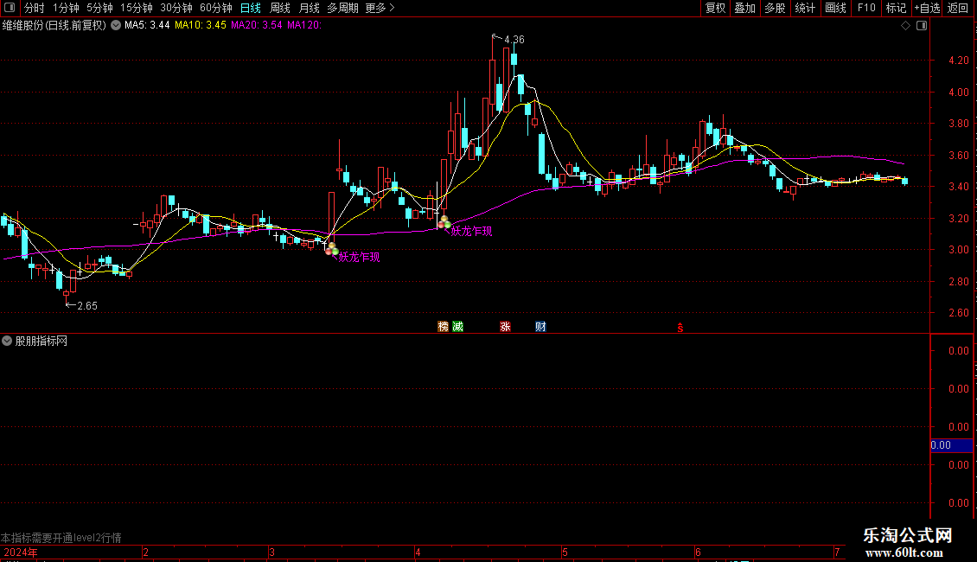Click the diamond marker icon

pos(906,26)
